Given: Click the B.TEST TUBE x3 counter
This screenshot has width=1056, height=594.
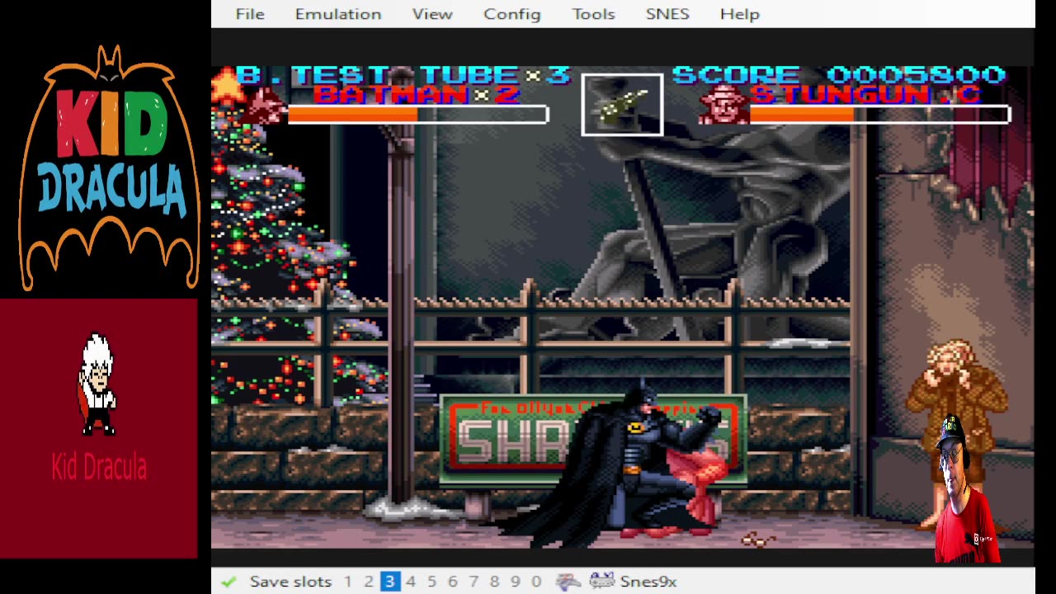Looking at the screenshot, I should (403, 75).
